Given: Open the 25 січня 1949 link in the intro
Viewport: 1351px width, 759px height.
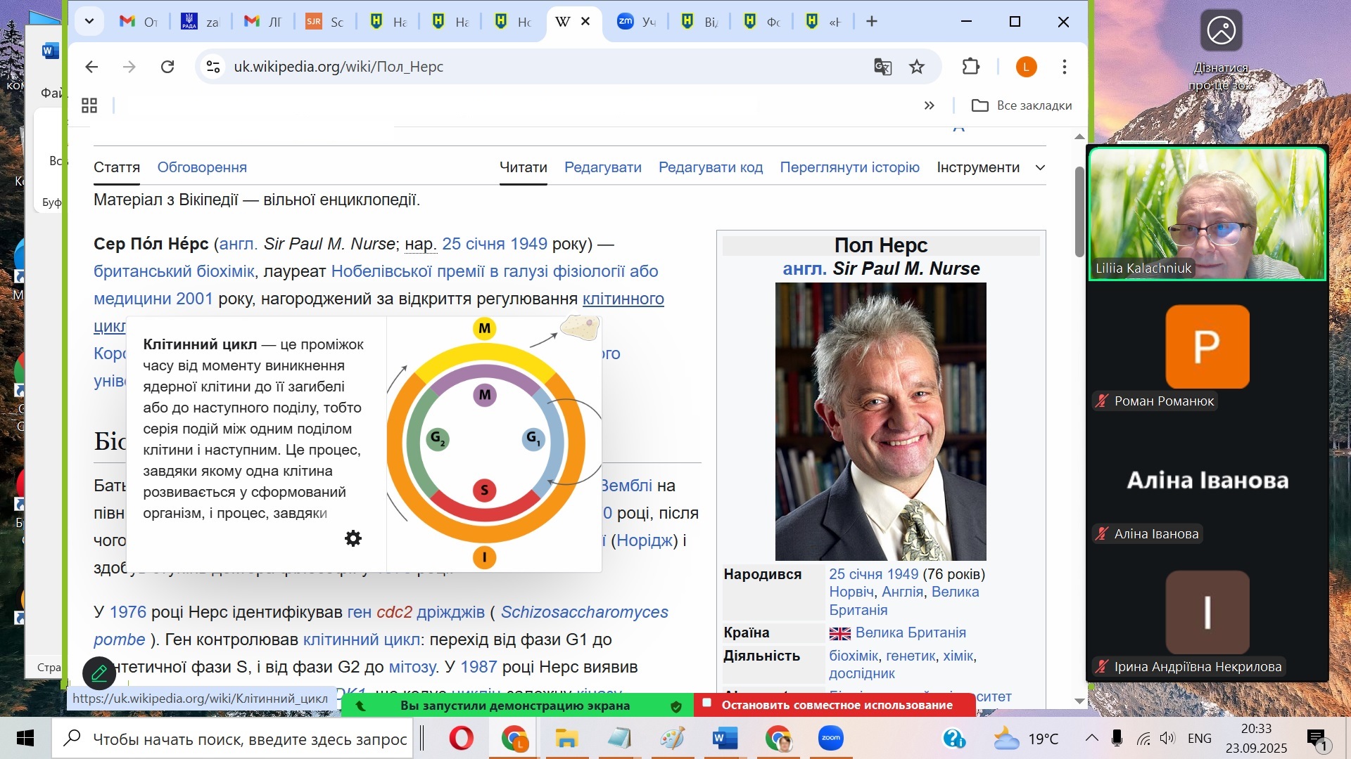Looking at the screenshot, I should (494, 244).
